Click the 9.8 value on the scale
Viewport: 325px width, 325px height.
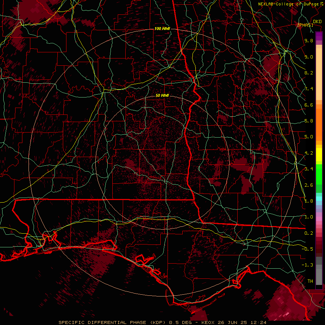(309, 40)
